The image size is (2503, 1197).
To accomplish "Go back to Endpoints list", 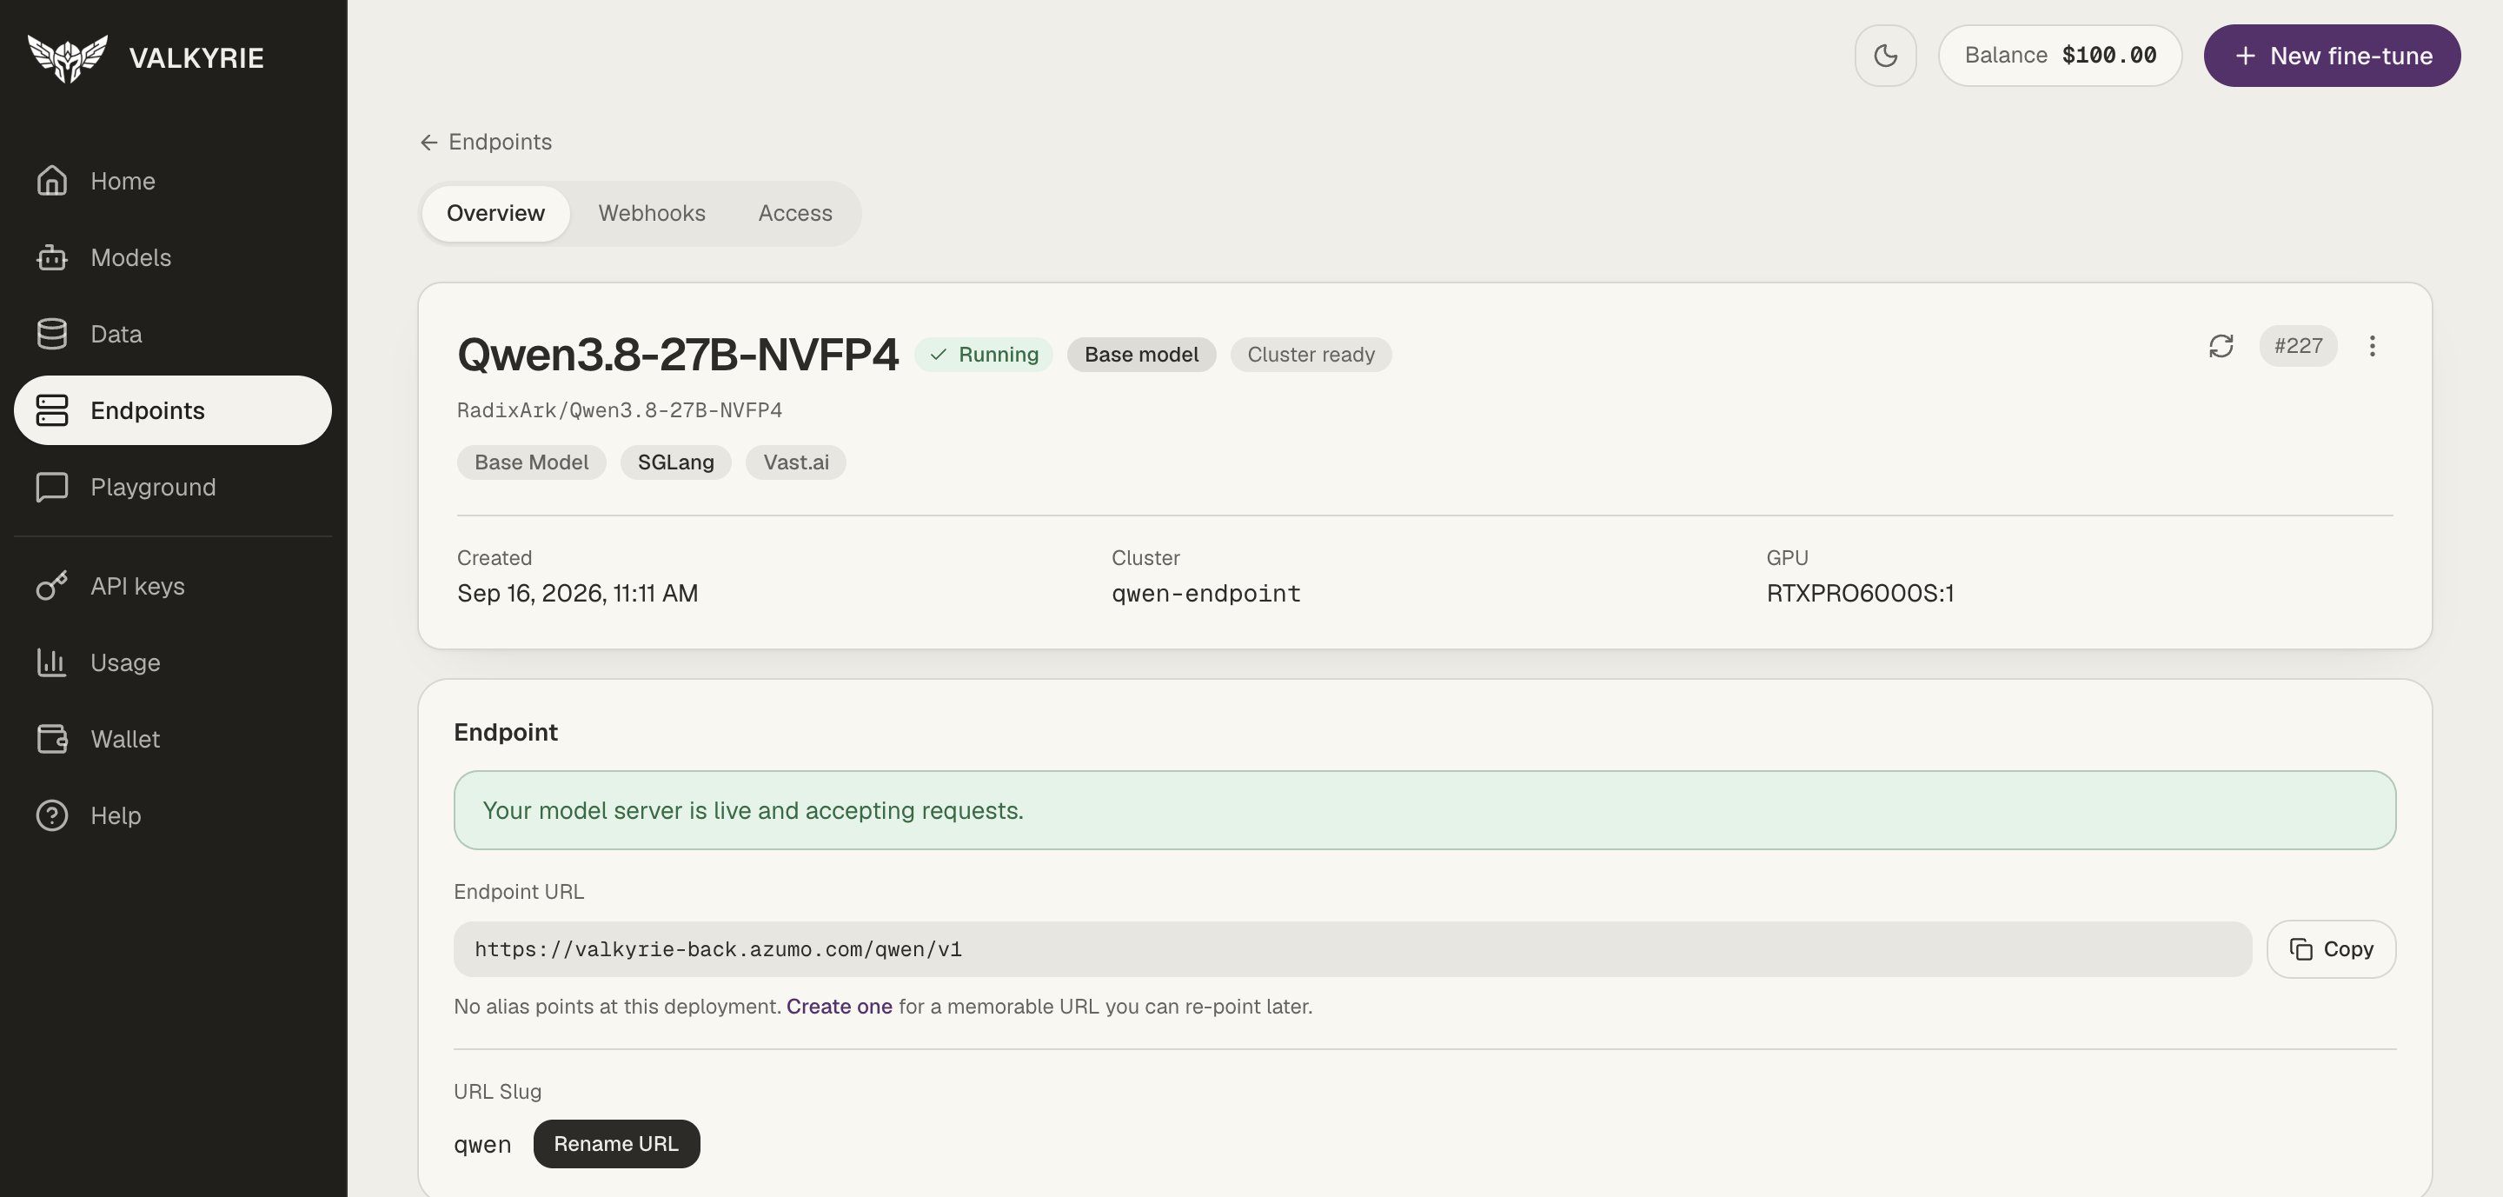I will click(x=486, y=142).
